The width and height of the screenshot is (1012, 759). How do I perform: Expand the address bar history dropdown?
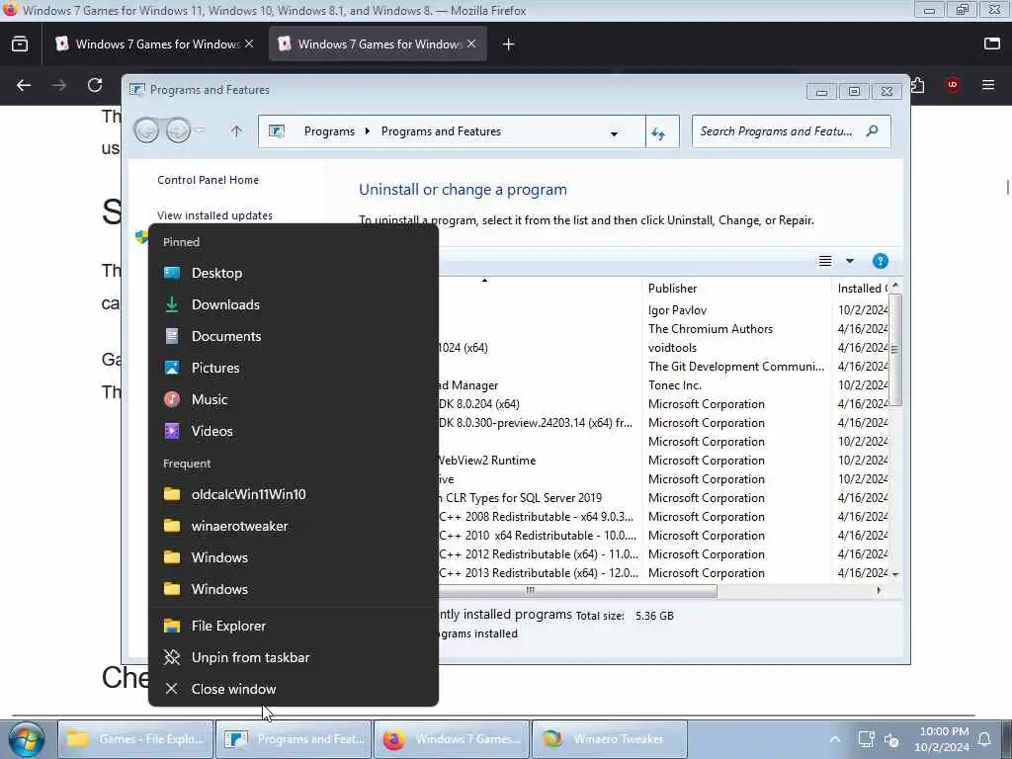click(x=614, y=133)
